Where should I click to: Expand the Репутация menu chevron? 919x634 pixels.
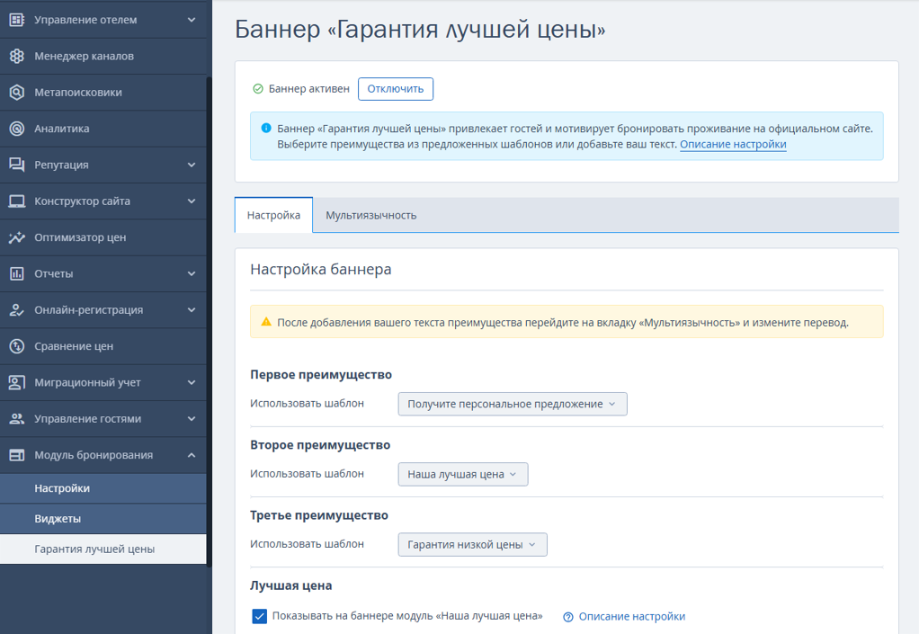click(192, 165)
